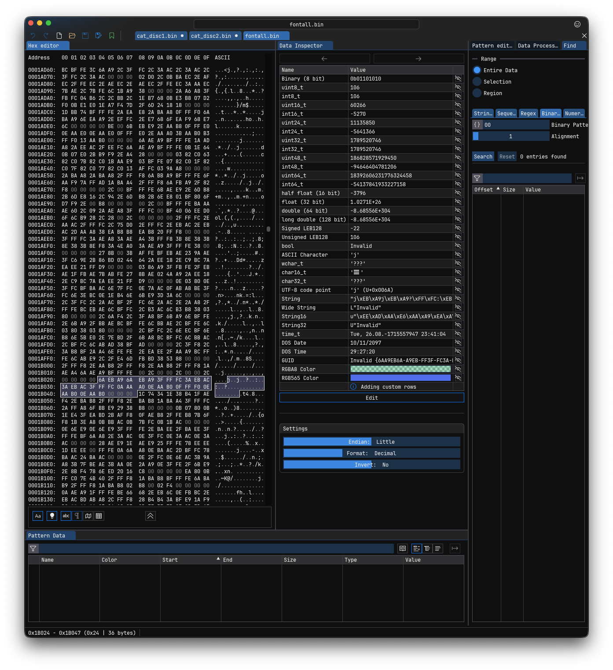Click the open file folder icon

(72, 36)
